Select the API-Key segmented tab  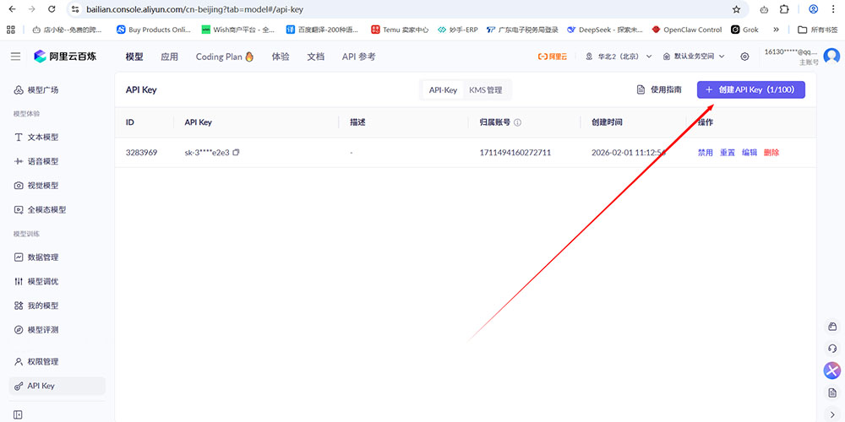(443, 90)
